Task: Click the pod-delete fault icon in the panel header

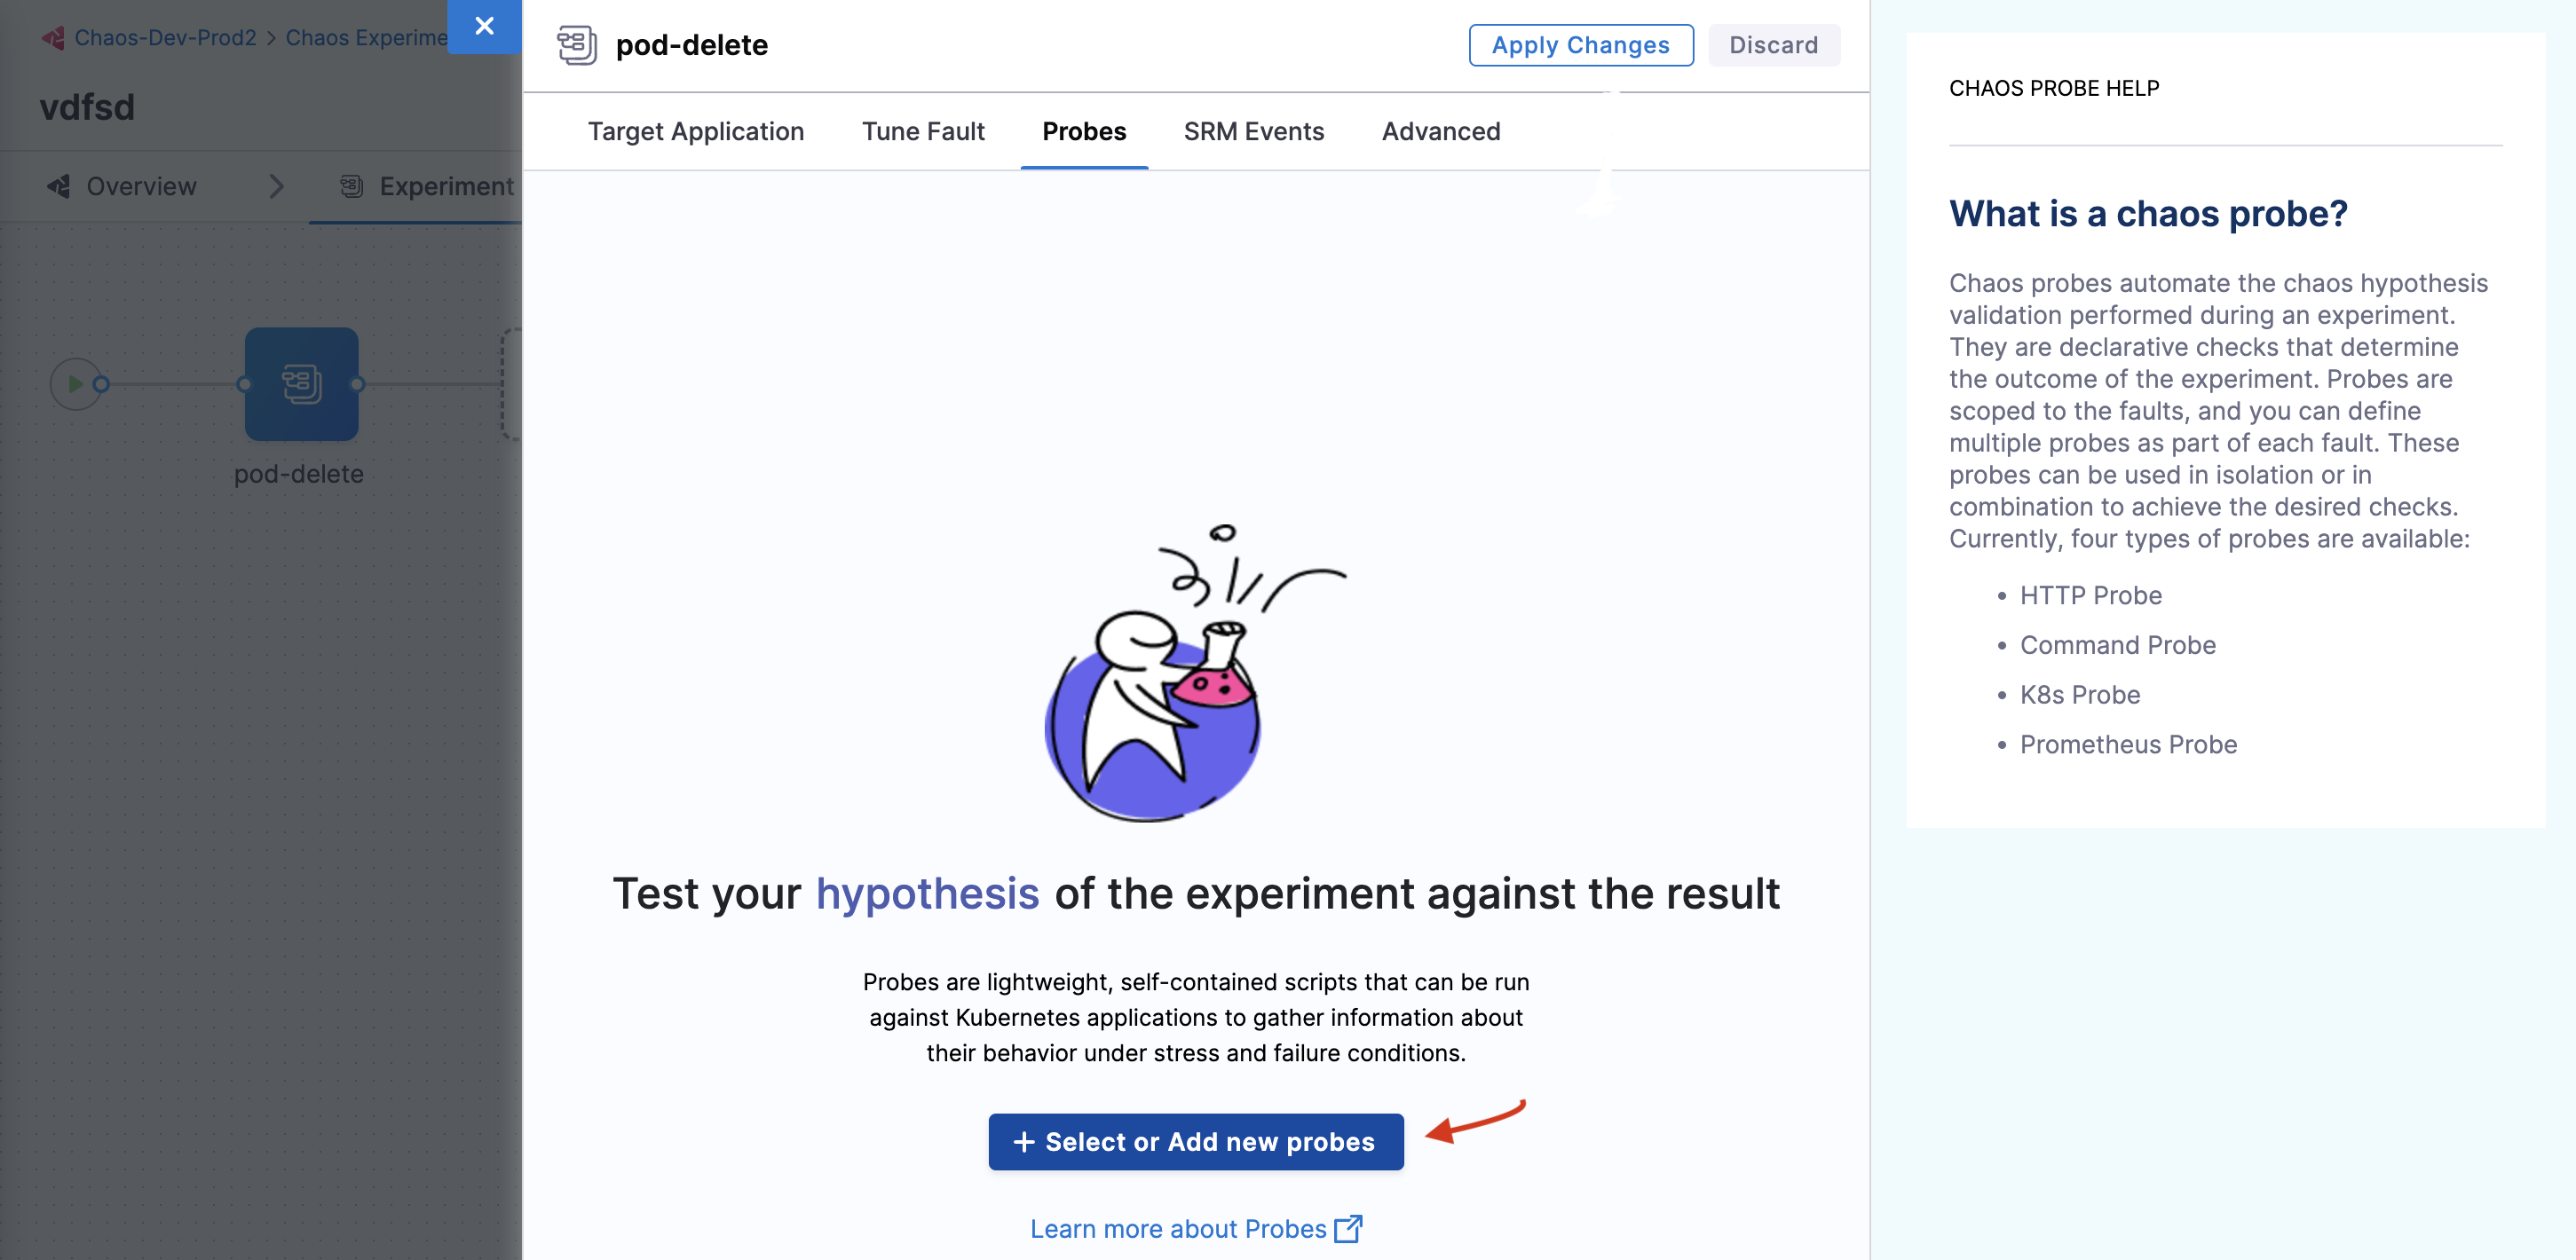Action: pyautogui.click(x=577, y=45)
